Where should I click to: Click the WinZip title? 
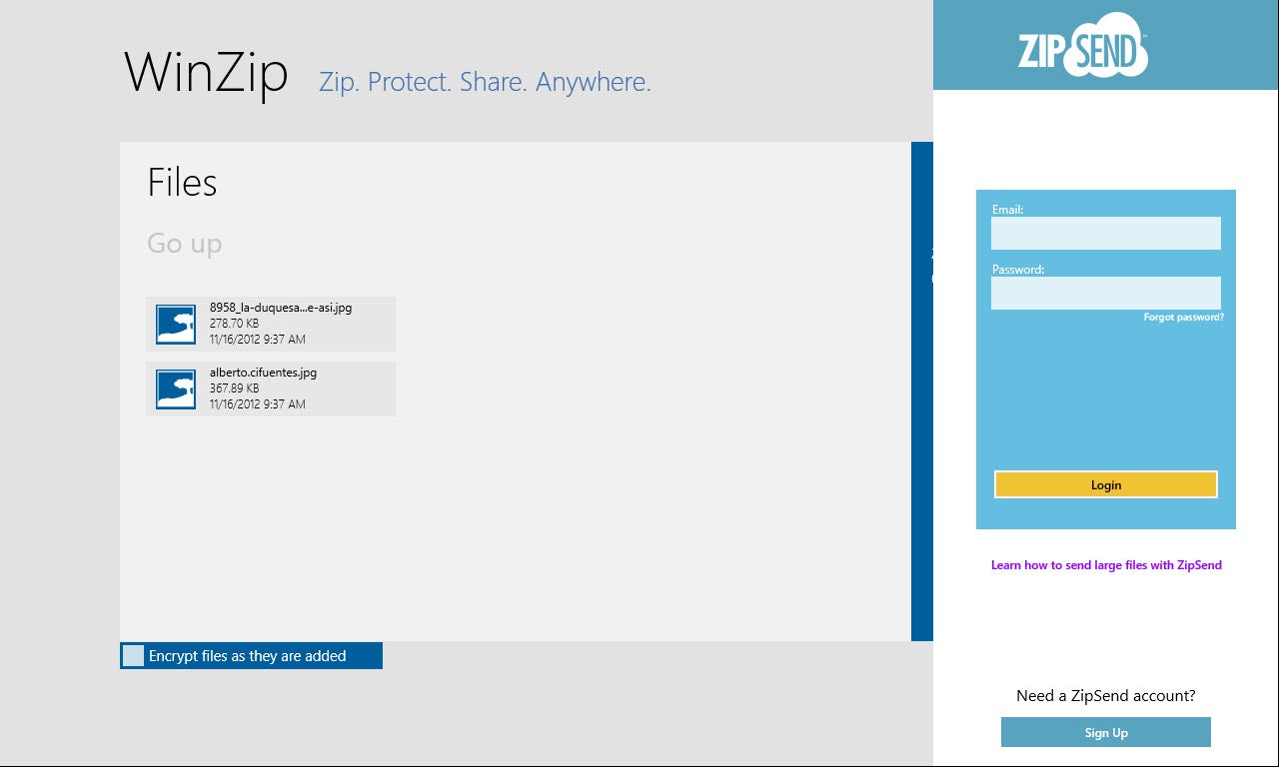point(207,72)
